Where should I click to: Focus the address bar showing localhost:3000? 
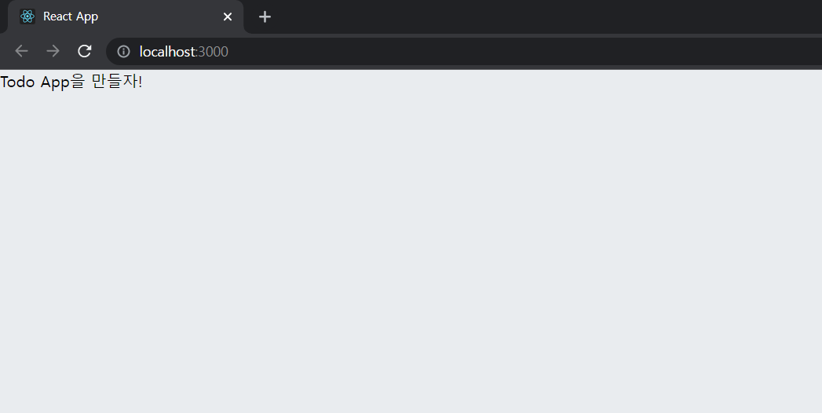[x=464, y=51]
